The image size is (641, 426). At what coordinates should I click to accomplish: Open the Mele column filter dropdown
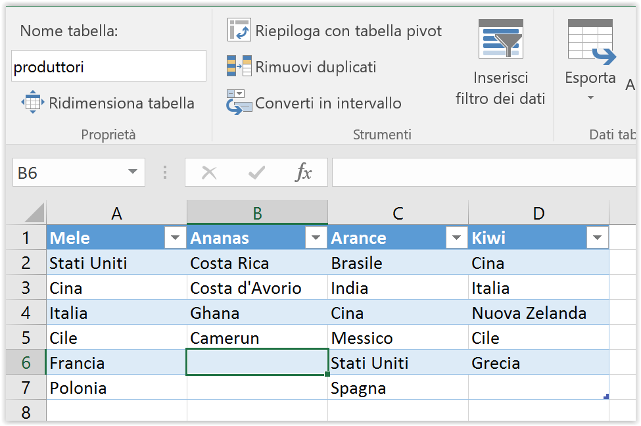point(176,237)
